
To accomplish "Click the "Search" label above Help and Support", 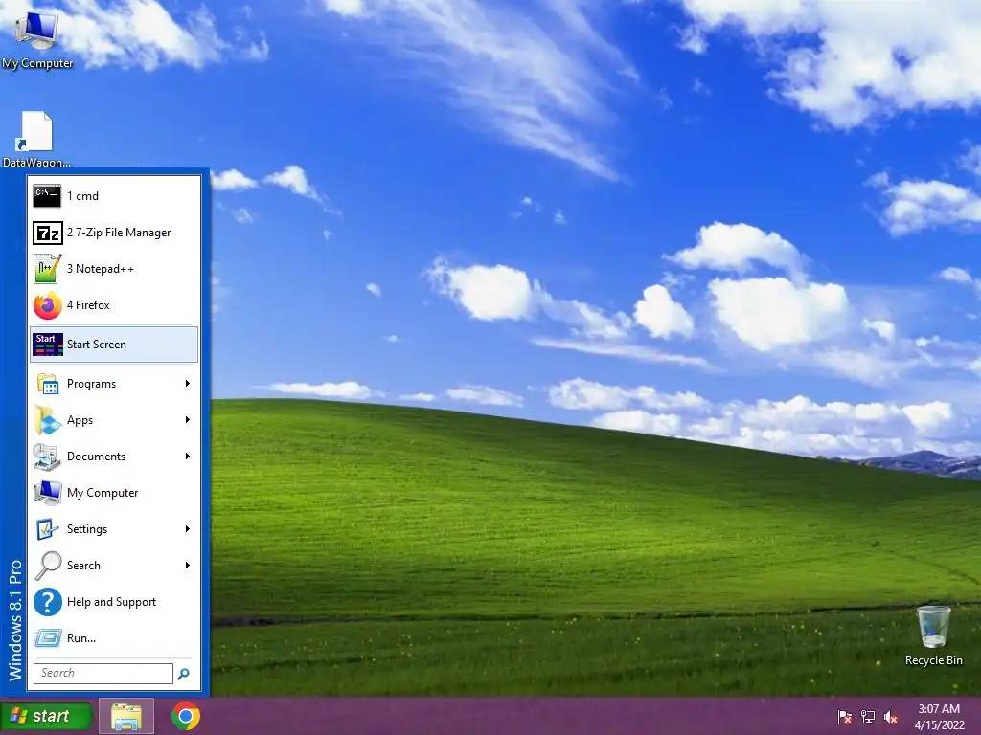I will coord(83,566).
